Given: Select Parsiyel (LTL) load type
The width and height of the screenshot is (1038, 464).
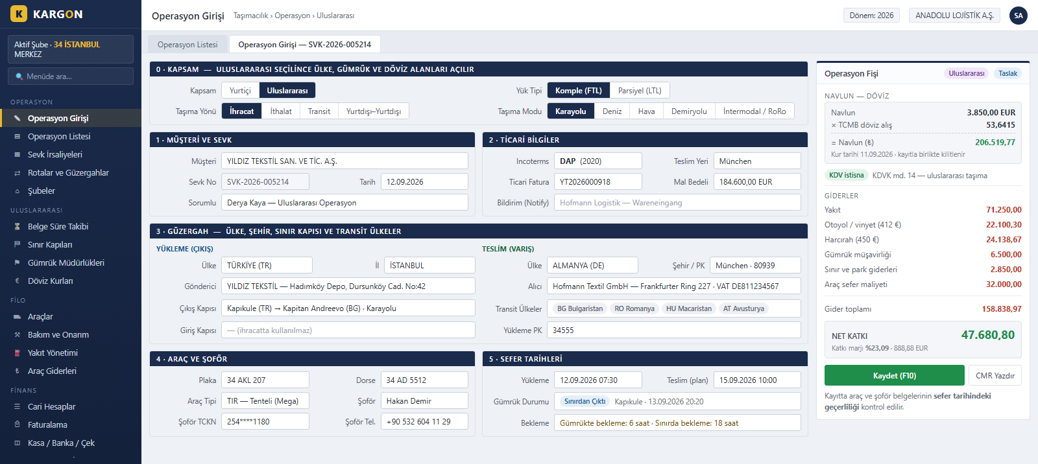Looking at the screenshot, I should point(640,91).
